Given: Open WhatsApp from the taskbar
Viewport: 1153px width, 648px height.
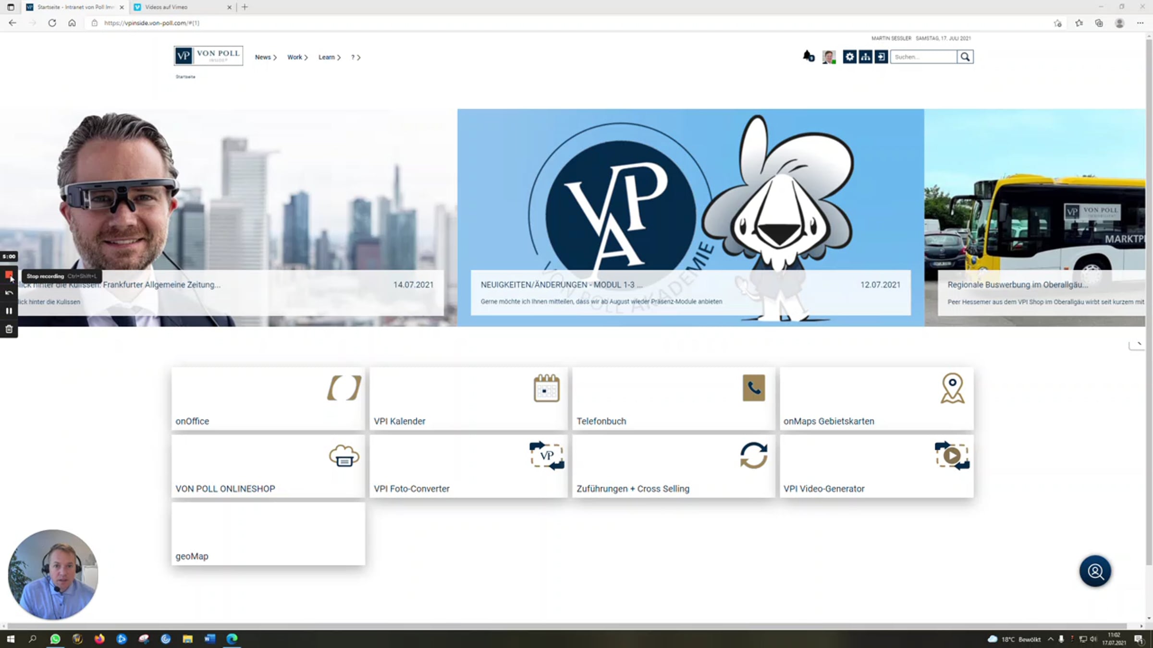Looking at the screenshot, I should tap(55, 639).
